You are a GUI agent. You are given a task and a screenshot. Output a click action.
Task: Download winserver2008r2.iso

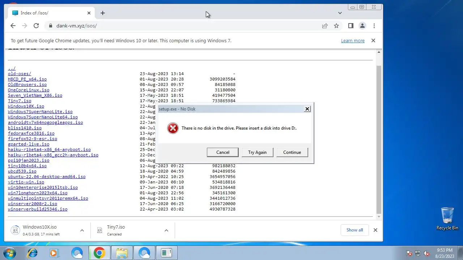[33, 204]
